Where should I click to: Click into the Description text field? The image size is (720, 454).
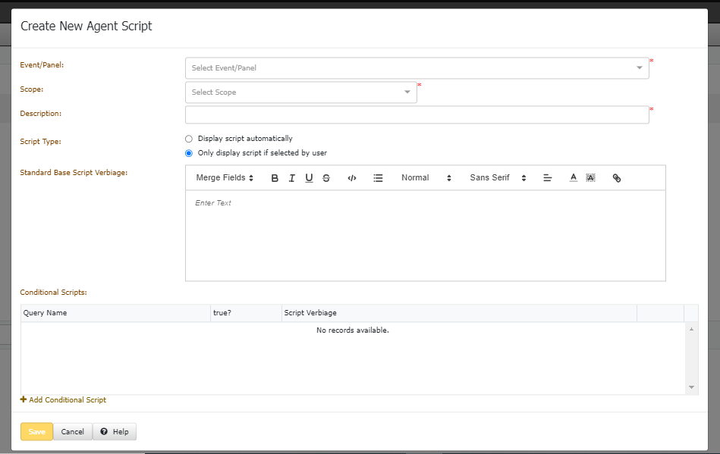(x=417, y=114)
